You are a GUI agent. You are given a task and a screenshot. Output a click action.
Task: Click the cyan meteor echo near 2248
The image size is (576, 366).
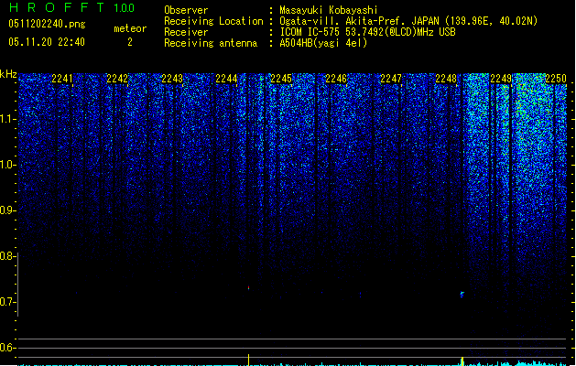(462, 294)
